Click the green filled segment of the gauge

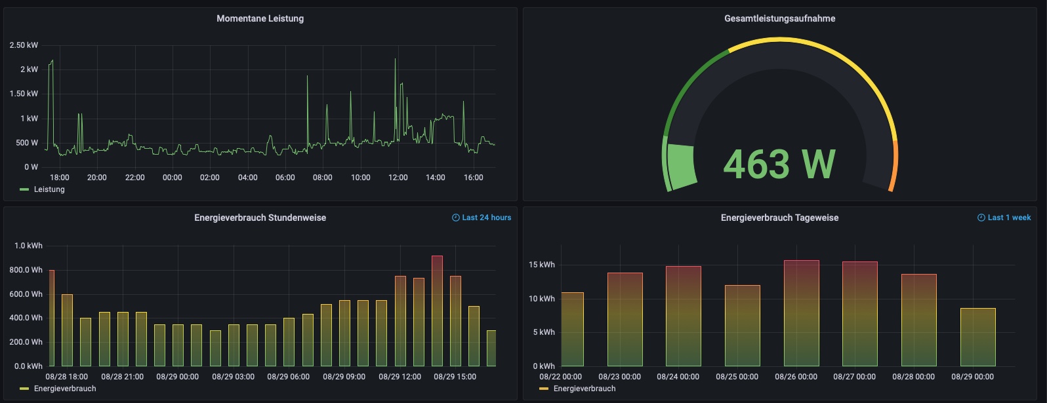[681, 166]
